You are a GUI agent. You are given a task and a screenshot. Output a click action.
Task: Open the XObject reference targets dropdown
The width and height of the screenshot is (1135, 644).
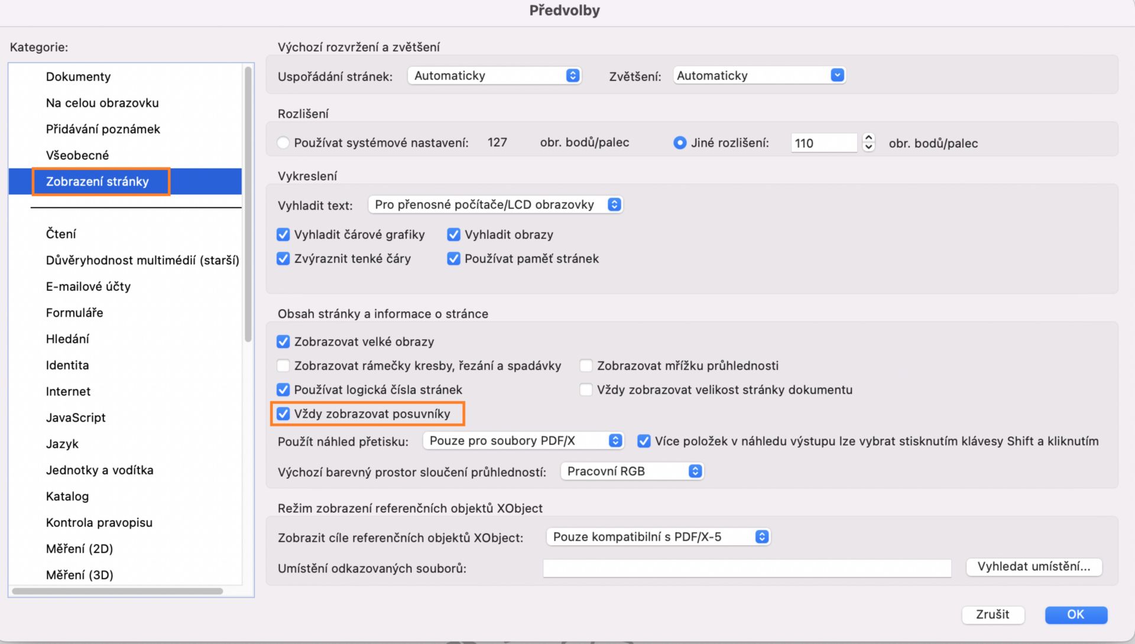tap(658, 537)
